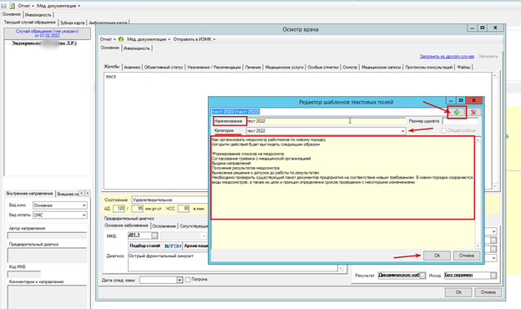
Task: Click the green add template icon
Action: coord(457,112)
